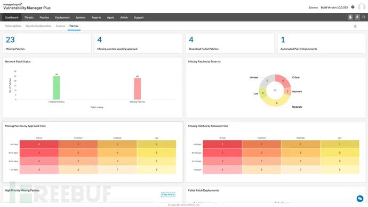Select the green Installed Patches bar

click(57, 88)
